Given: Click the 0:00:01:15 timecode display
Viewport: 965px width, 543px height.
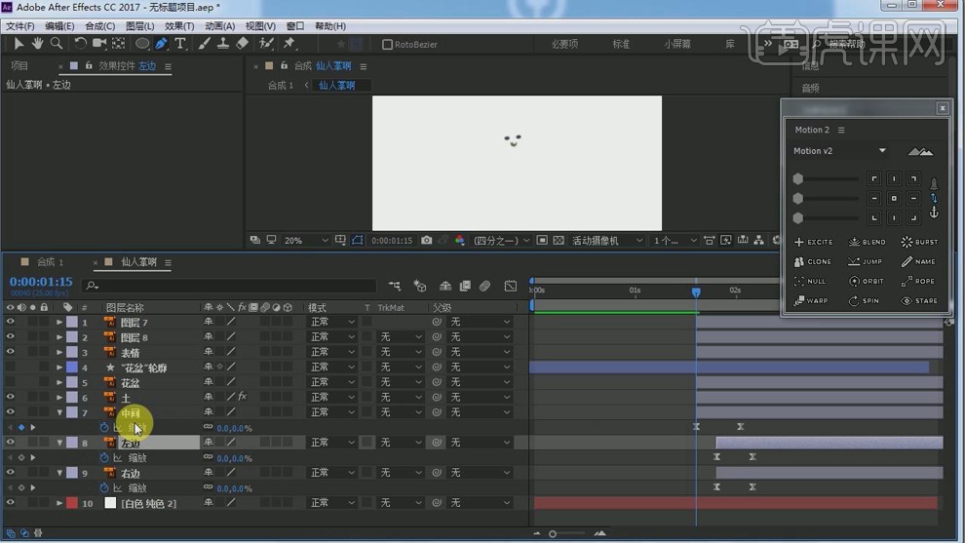Looking at the screenshot, I should tap(41, 282).
